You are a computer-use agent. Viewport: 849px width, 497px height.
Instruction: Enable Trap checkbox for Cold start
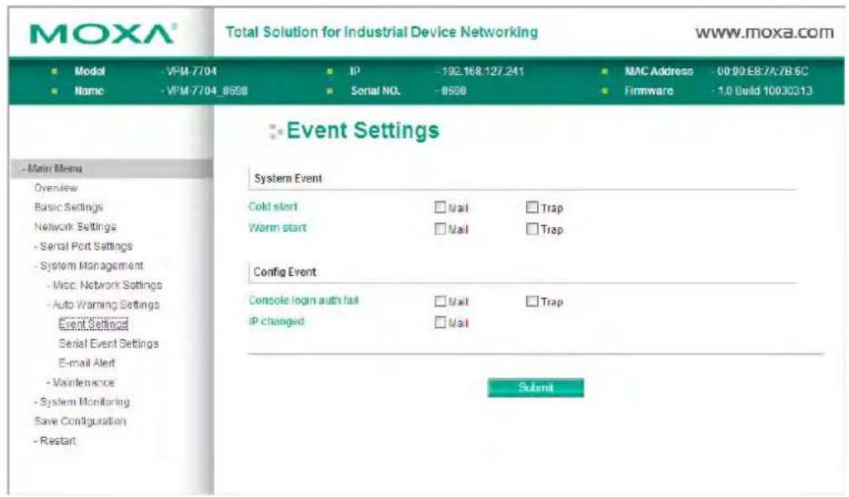coord(532,208)
